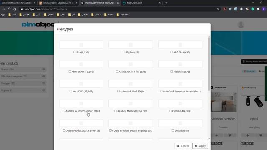The image size is (267, 150).
Task: Open the _ADSK bookmarks folder
Action: tap(25, 15)
